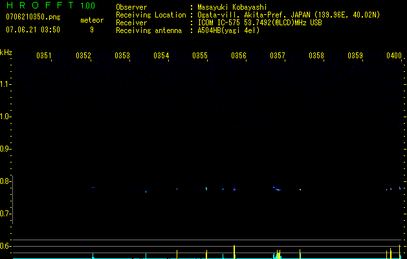Viewport: 407px width, 259px height.
Task: Click the Receiver ICOM IC-575 text
Action: (x=259, y=23)
